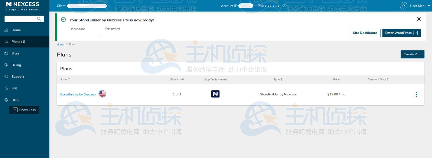Click the search magnifier icon in sidebar

pyautogui.click(x=39, y=19)
